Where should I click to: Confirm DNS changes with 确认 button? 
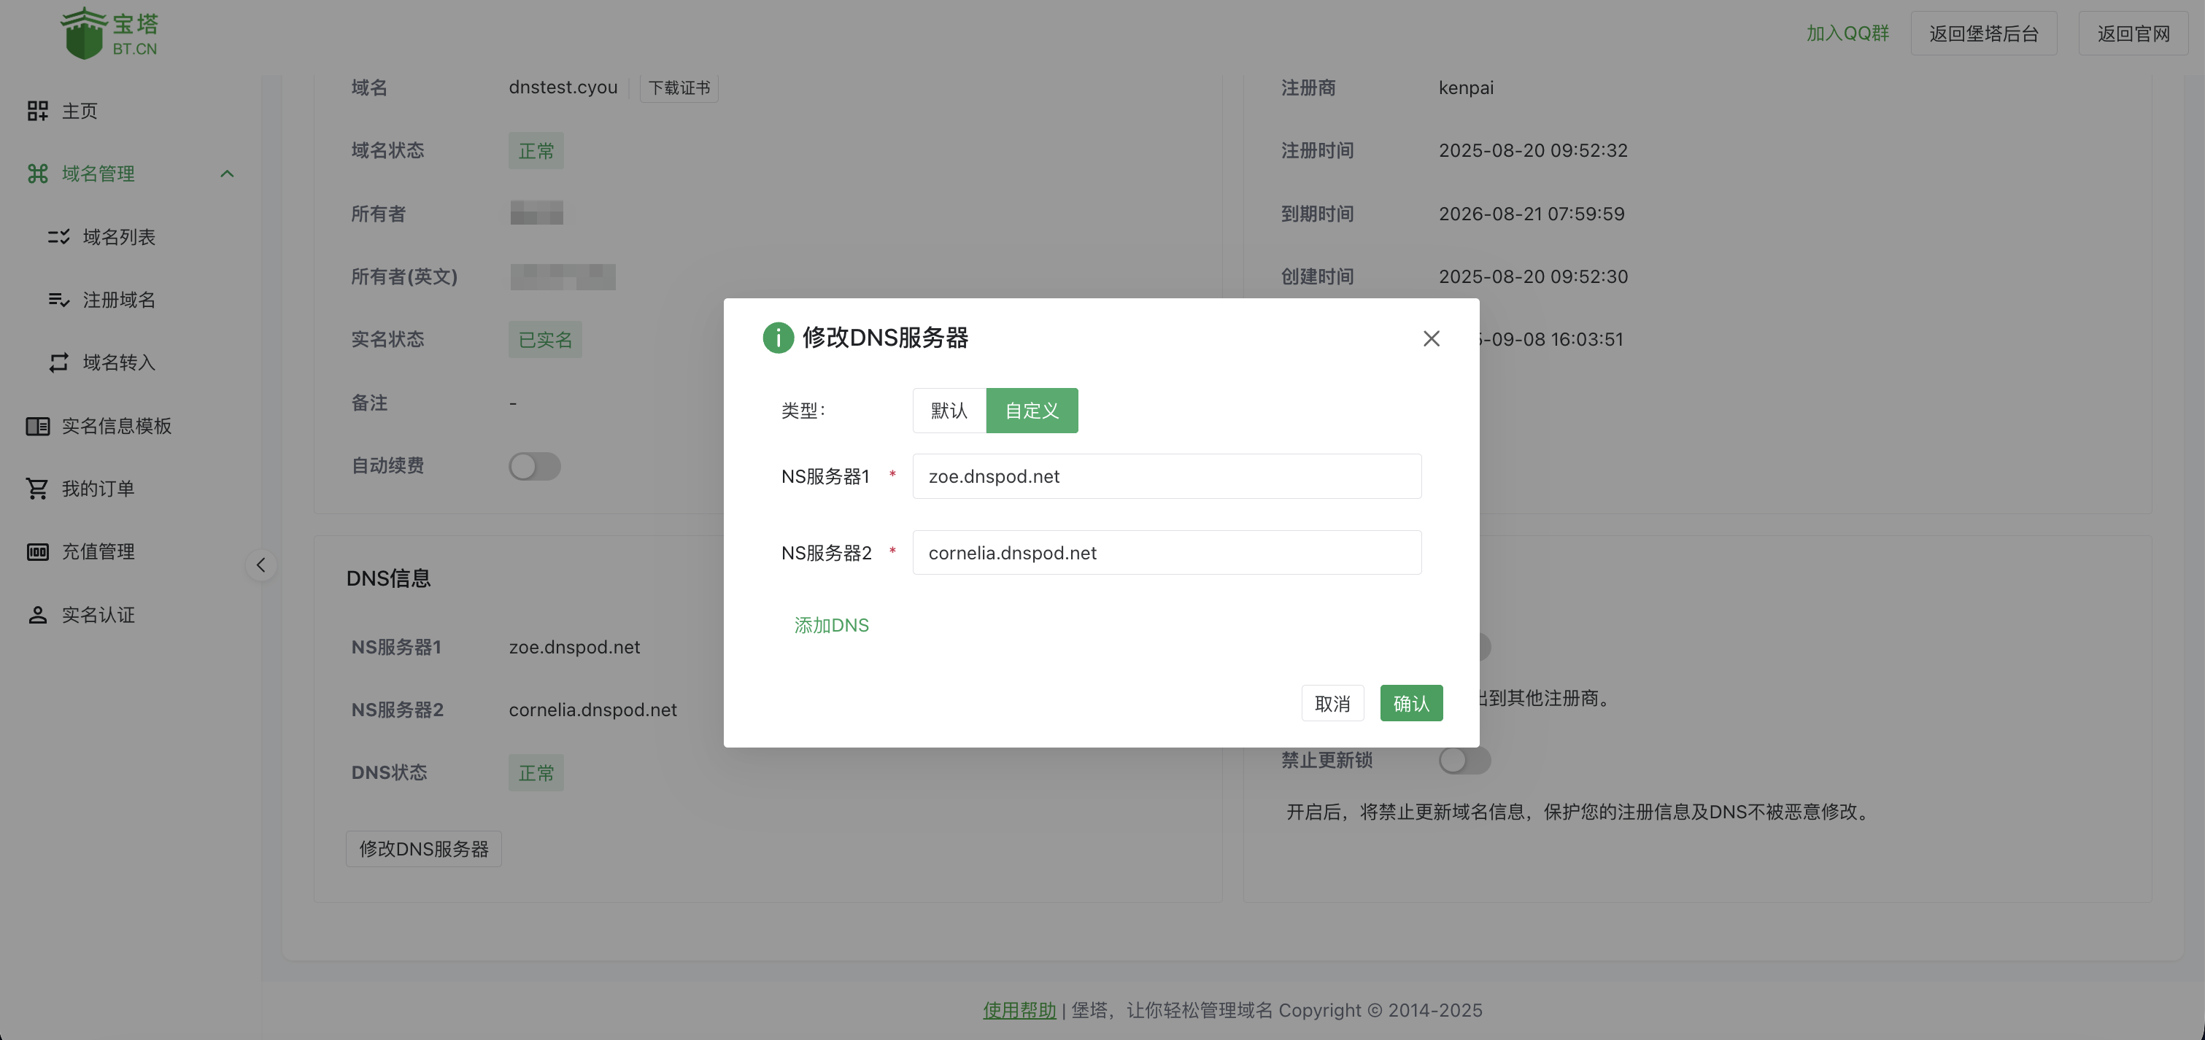tap(1410, 702)
